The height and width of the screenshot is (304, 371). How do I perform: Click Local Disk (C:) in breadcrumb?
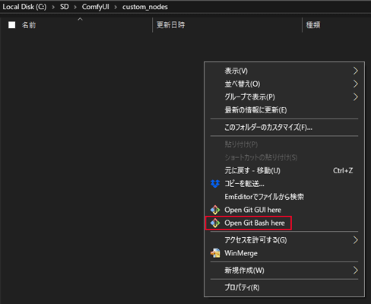[24, 7]
